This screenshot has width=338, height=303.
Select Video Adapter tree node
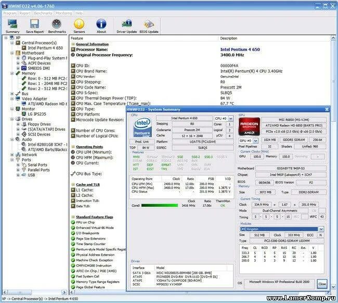[34, 98]
